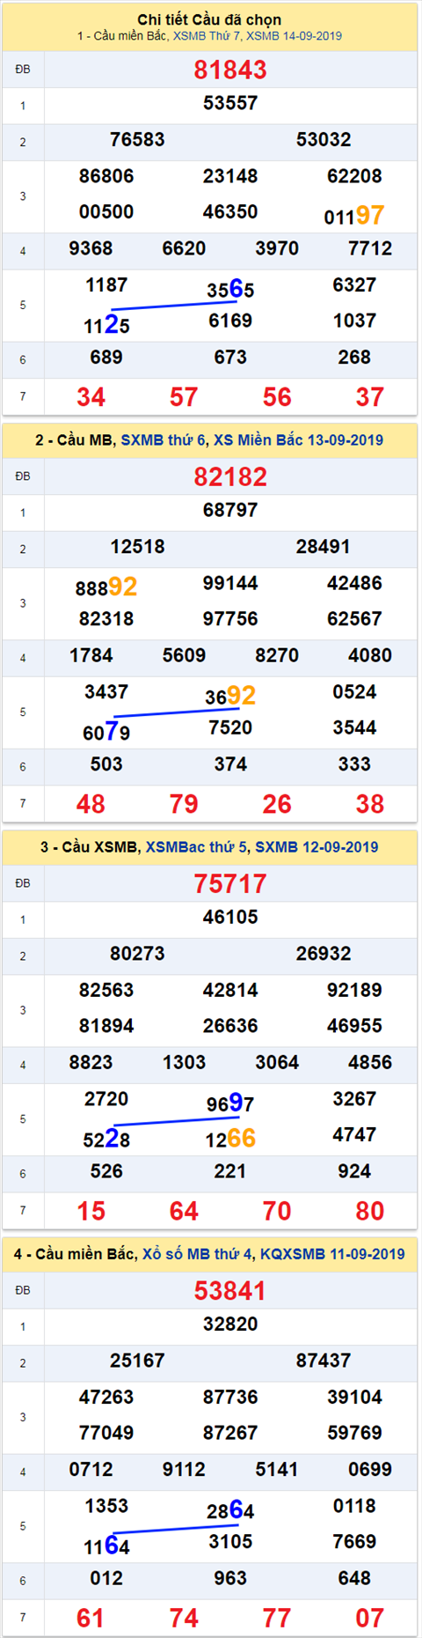Click fifth prize number 5228
Image resolution: width=422 pixels, height=1638 pixels.
coord(106,1139)
